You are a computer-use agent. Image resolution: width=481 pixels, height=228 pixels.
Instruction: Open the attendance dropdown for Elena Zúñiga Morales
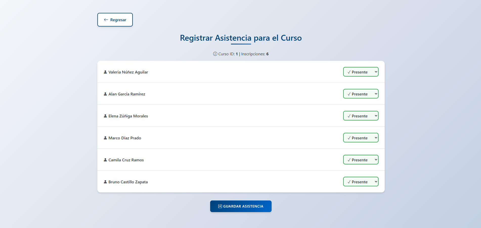(361, 116)
